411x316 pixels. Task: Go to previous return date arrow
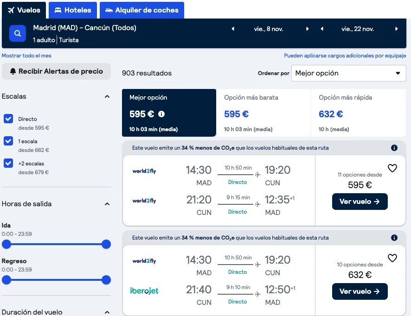click(x=322, y=29)
